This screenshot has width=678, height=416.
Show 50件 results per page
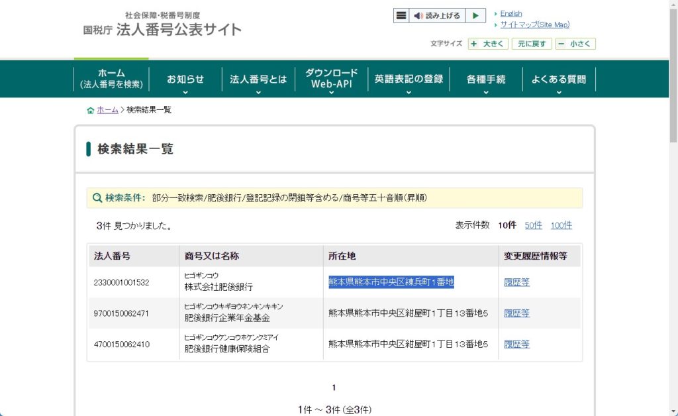point(533,225)
